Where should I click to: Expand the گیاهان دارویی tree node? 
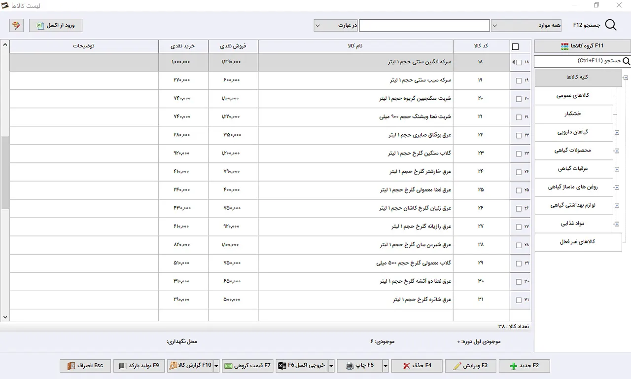(617, 132)
